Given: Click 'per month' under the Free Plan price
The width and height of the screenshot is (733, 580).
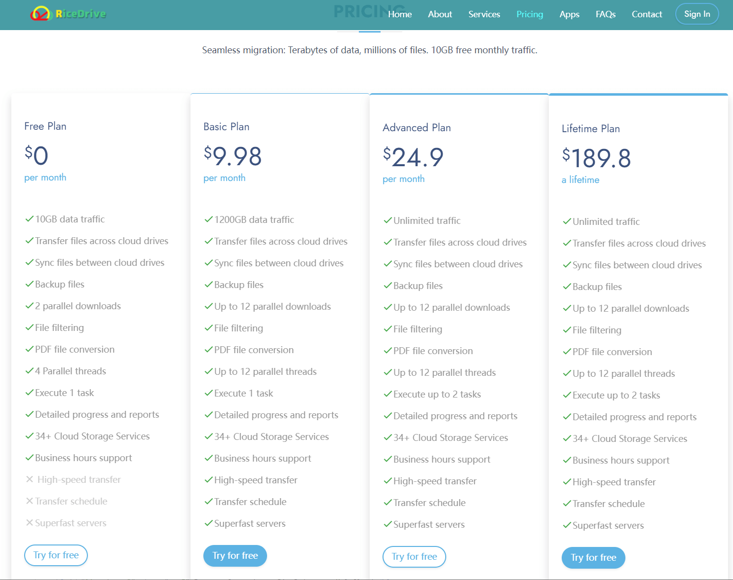Looking at the screenshot, I should [x=45, y=178].
